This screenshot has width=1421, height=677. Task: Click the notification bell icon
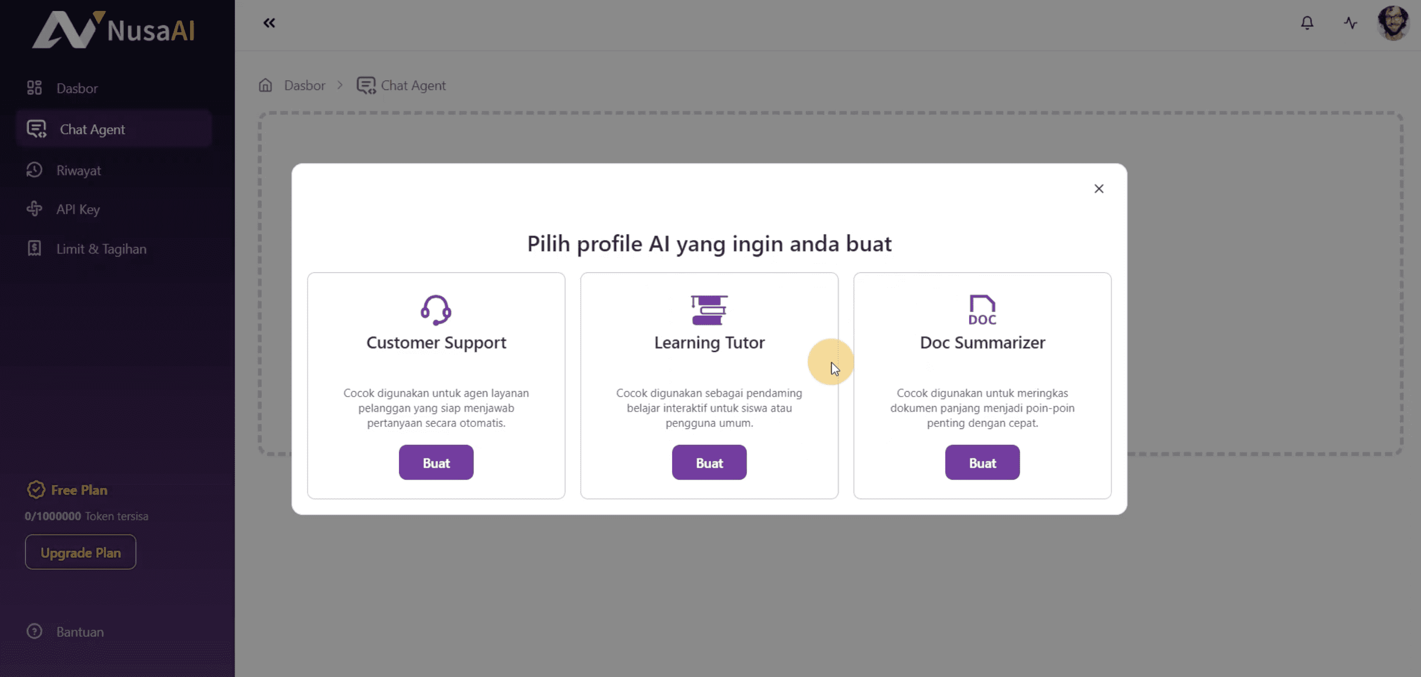click(x=1307, y=23)
